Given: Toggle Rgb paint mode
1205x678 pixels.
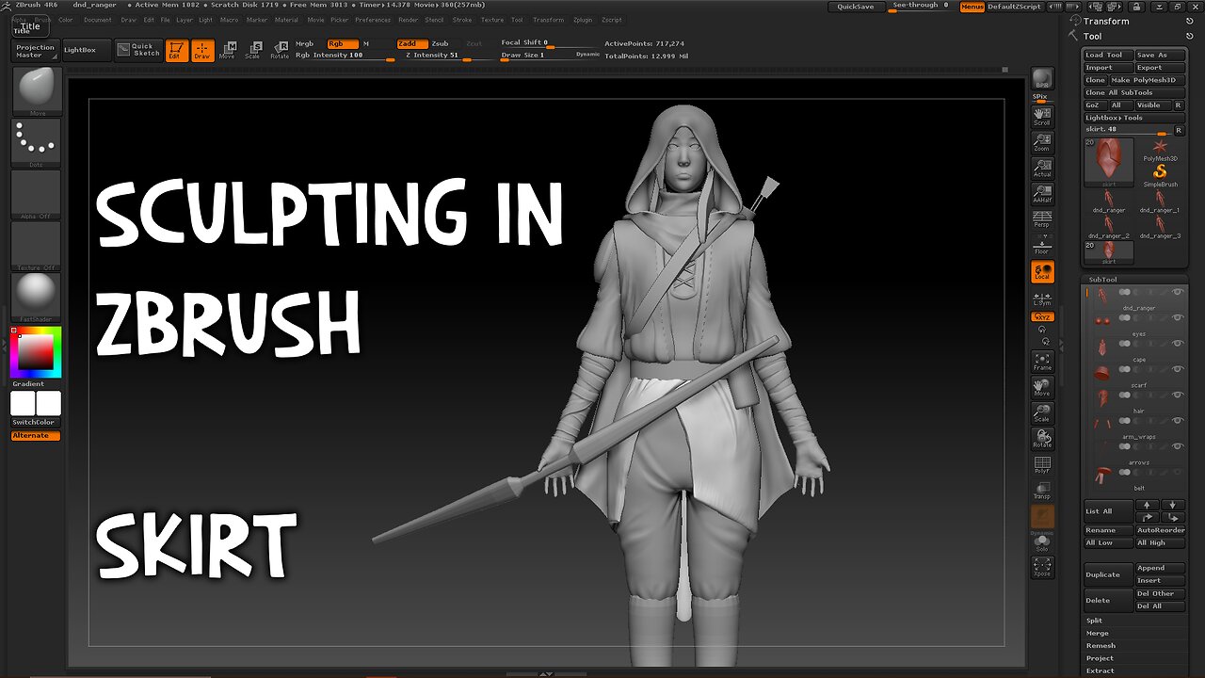Looking at the screenshot, I should click(x=343, y=43).
